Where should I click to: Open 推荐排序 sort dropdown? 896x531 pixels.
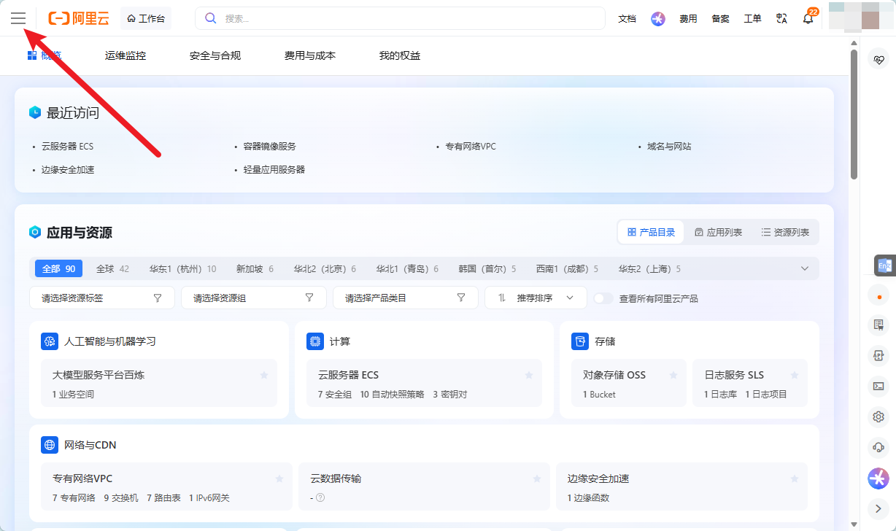pos(536,298)
